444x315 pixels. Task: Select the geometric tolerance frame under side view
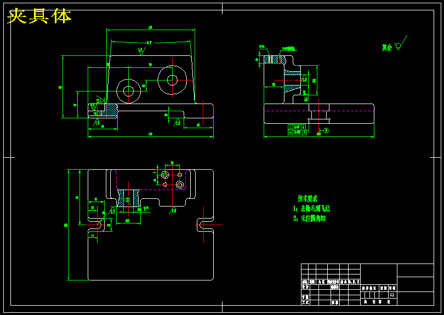(297, 130)
